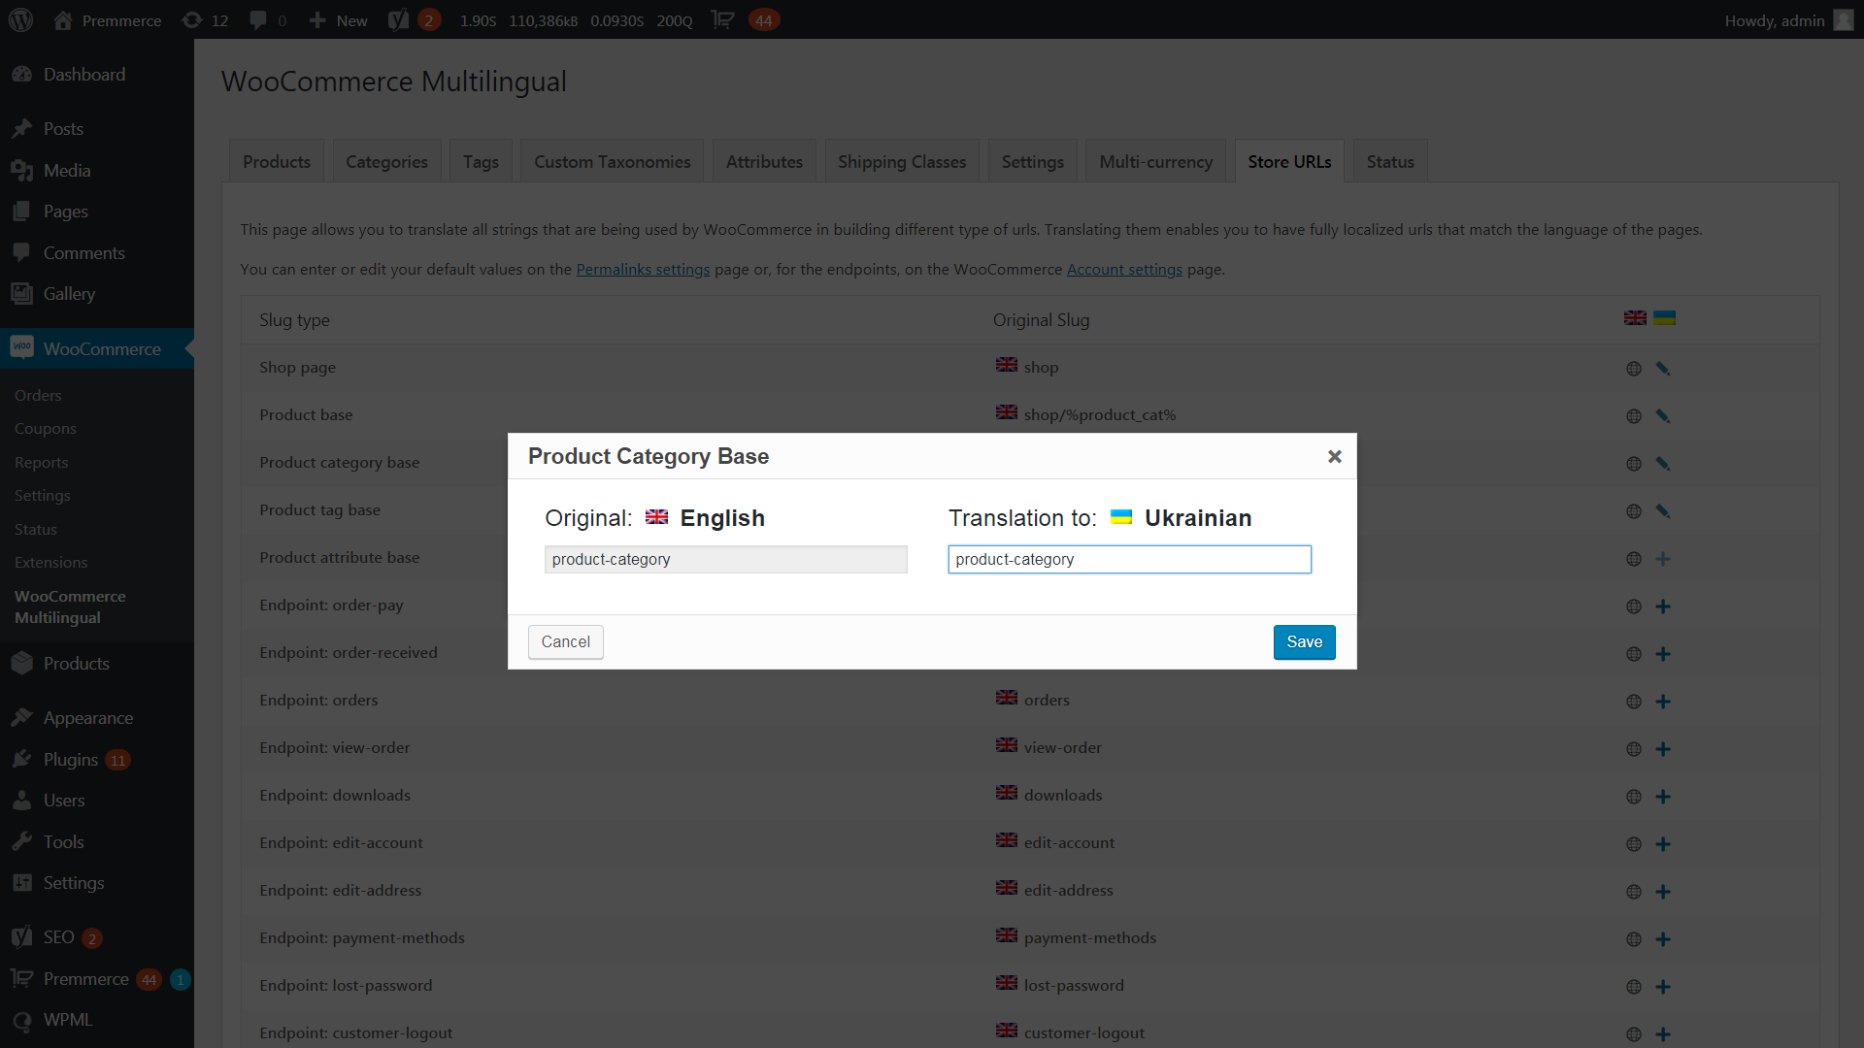Click the Ukrainian flag column header

pos(1664,318)
